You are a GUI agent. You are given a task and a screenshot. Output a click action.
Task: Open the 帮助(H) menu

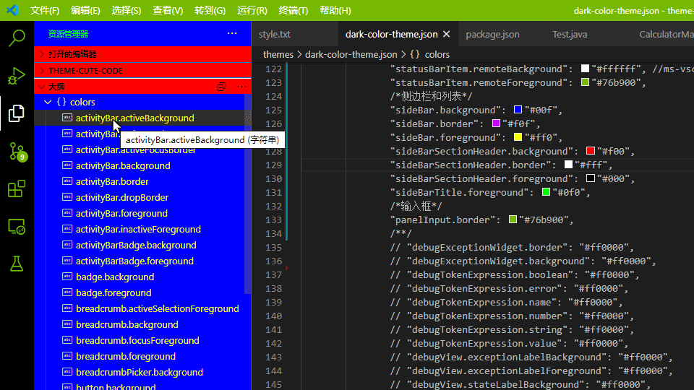335,10
